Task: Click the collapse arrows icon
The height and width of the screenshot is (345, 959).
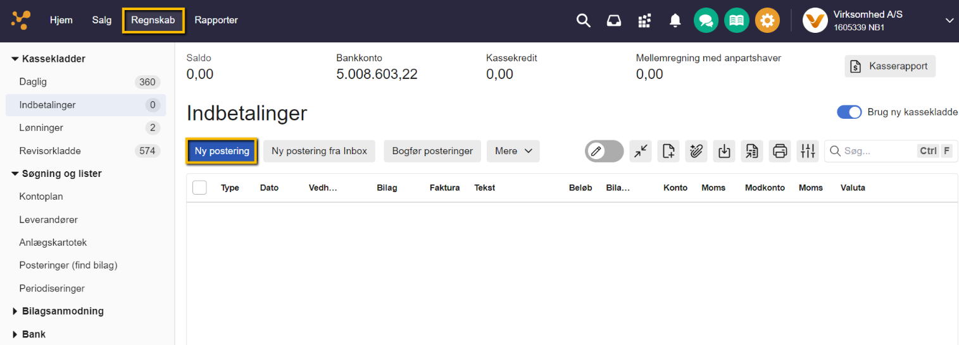Action: [x=641, y=151]
